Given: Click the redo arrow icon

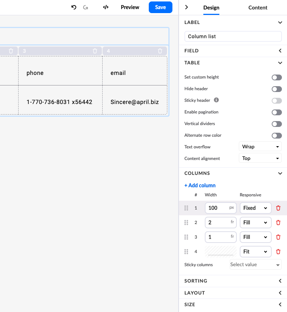Looking at the screenshot, I should click(85, 7).
